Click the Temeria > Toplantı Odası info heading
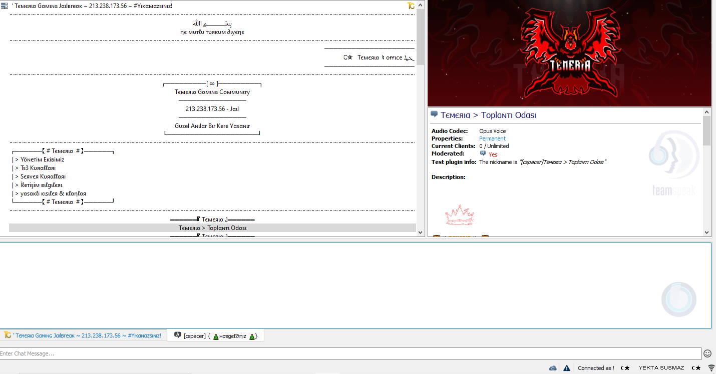Image resolution: width=716 pixels, height=374 pixels. (x=488, y=115)
